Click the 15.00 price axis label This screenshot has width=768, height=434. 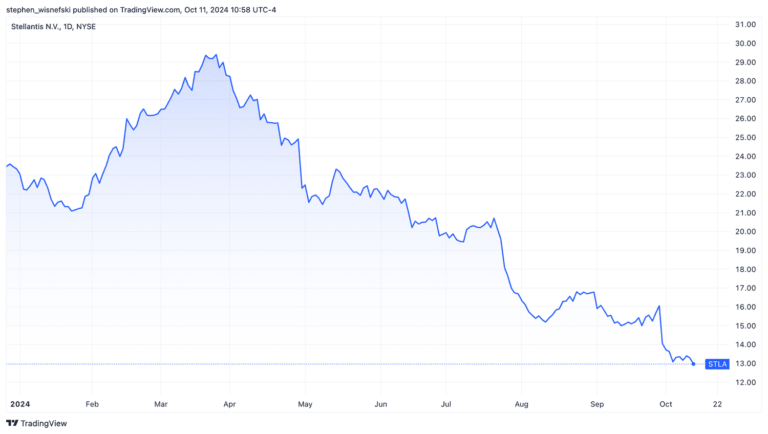745,326
